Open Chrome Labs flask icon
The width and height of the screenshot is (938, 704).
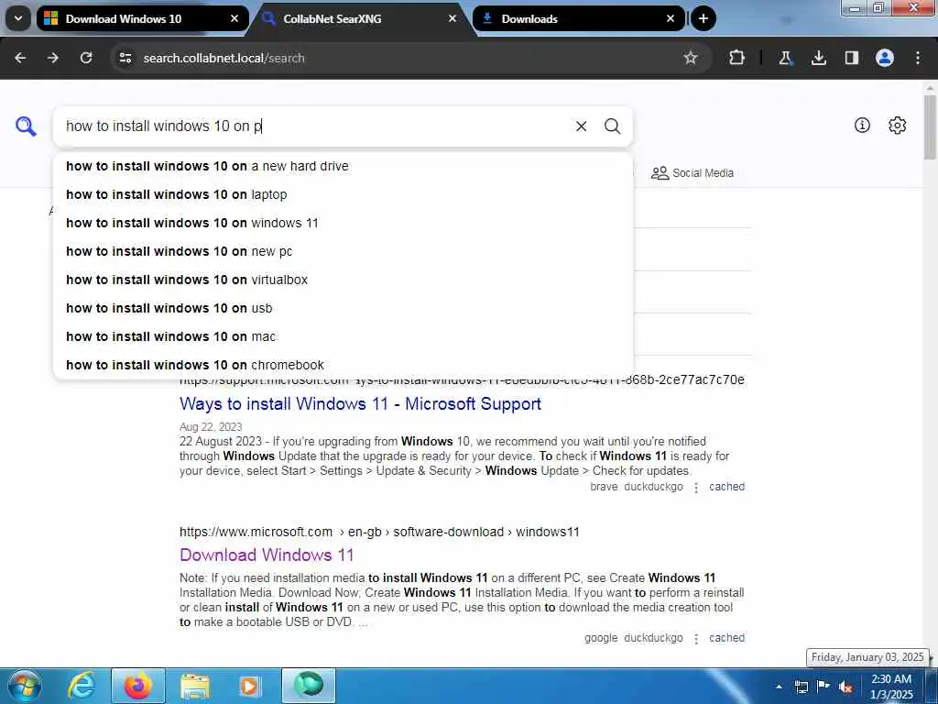785,58
